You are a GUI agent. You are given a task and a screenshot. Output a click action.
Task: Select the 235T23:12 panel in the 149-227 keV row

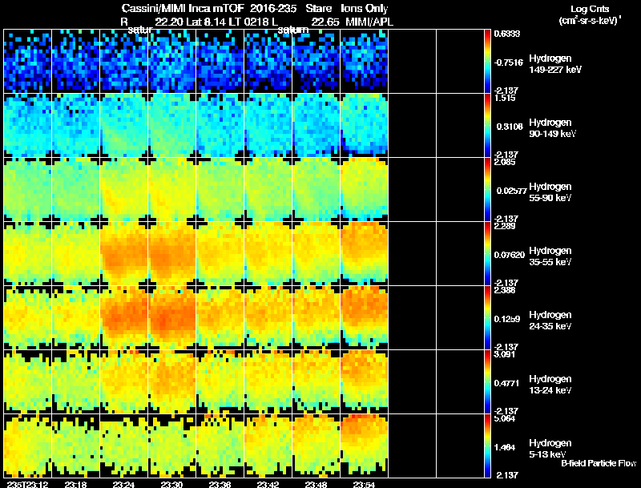click(x=28, y=62)
